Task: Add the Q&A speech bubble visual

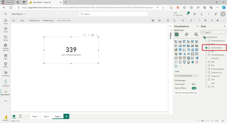Action: tap(176, 62)
